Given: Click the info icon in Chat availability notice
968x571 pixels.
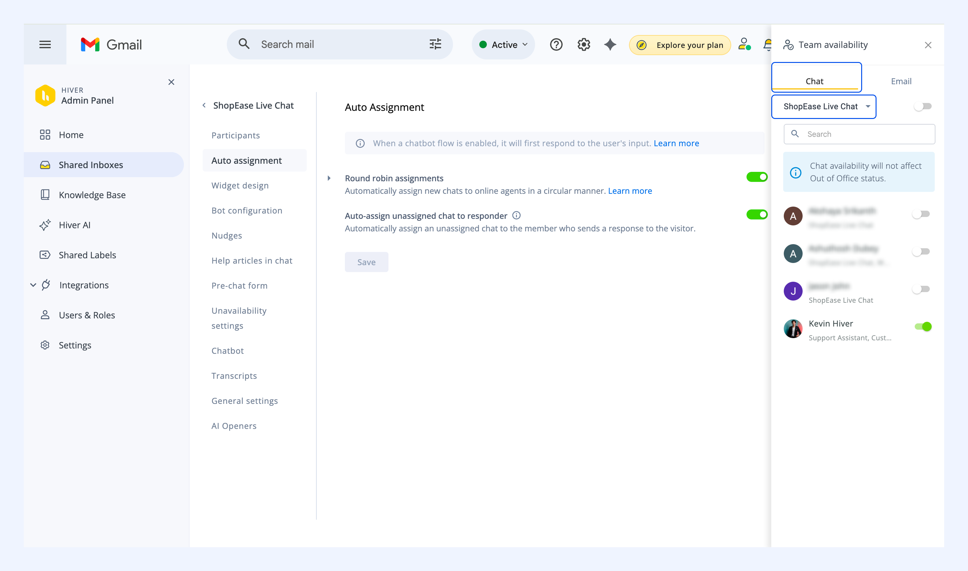Looking at the screenshot, I should pos(795,172).
